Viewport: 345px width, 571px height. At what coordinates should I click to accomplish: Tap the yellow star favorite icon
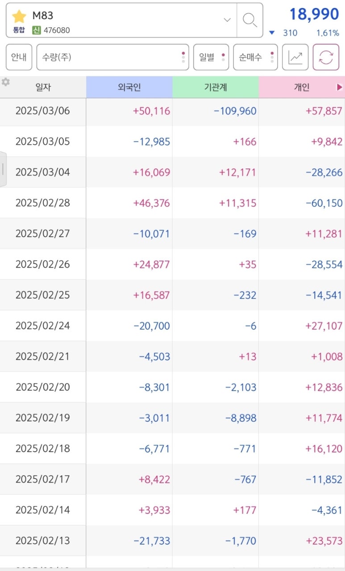pos(19,17)
